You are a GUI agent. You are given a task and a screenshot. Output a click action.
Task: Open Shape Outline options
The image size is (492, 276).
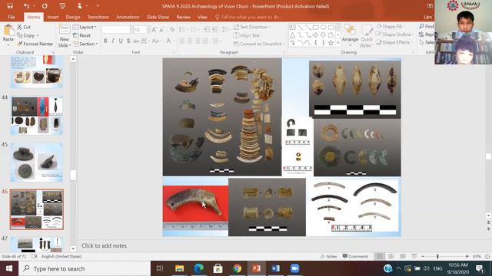(x=394, y=34)
